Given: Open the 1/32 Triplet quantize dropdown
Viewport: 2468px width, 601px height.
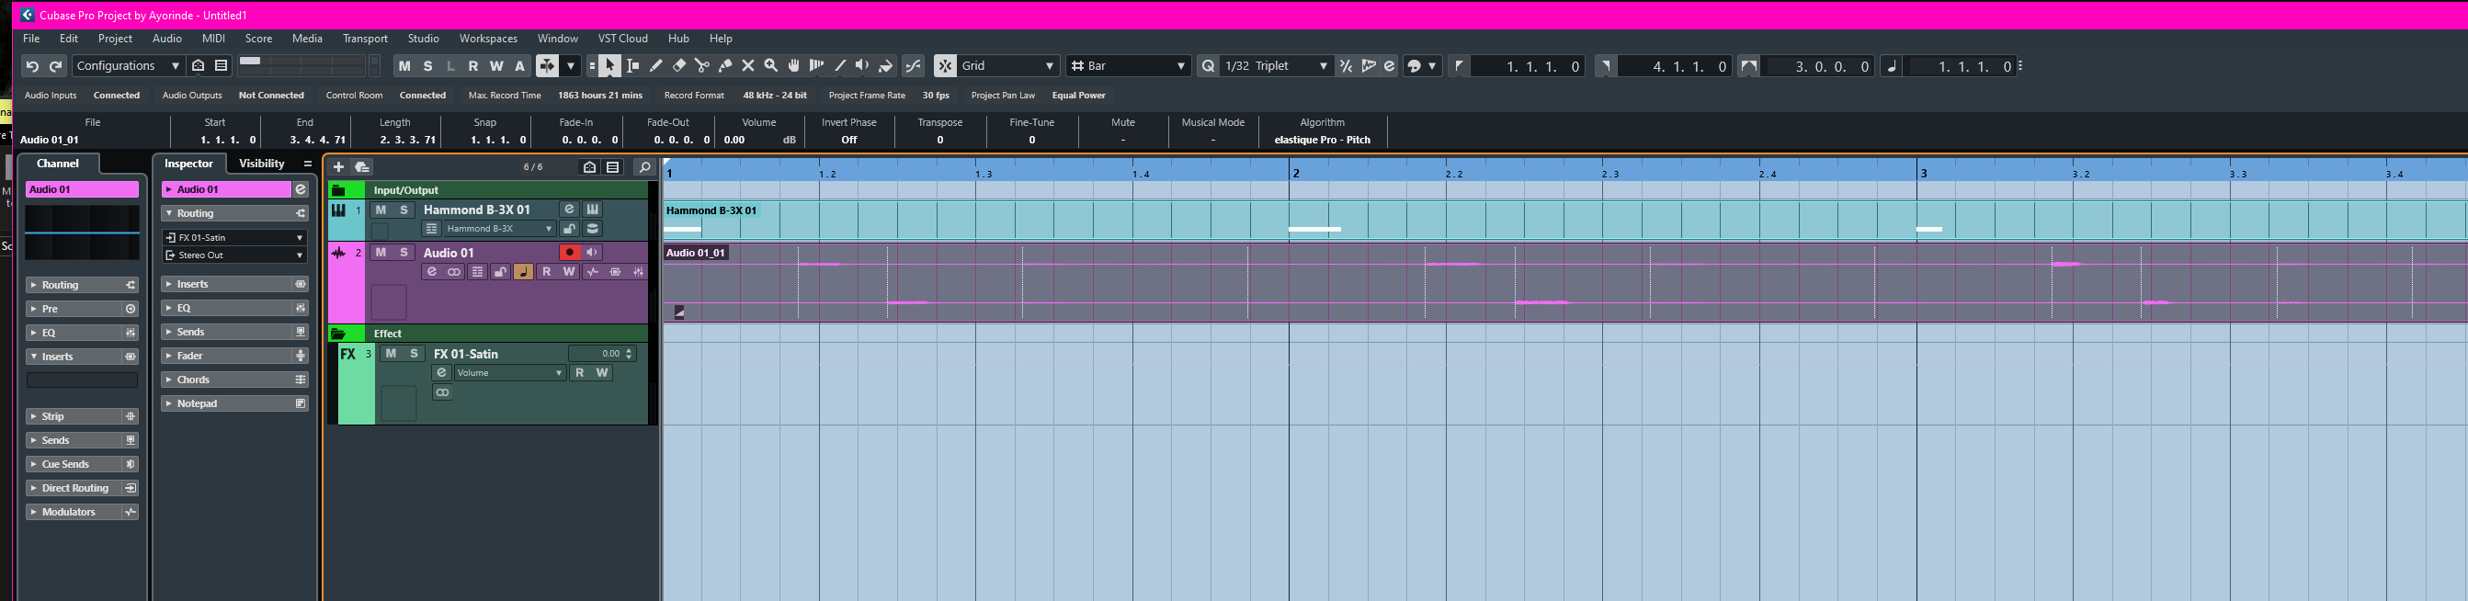Looking at the screenshot, I should click(x=1276, y=66).
